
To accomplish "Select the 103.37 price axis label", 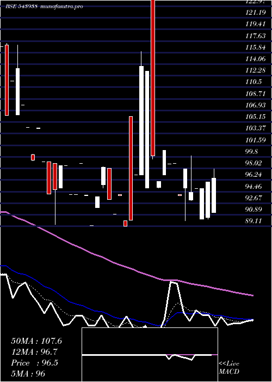I will point(255,128).
